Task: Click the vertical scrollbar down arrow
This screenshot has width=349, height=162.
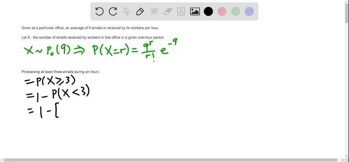Action: pyautogui.click(x=347, y=156)
